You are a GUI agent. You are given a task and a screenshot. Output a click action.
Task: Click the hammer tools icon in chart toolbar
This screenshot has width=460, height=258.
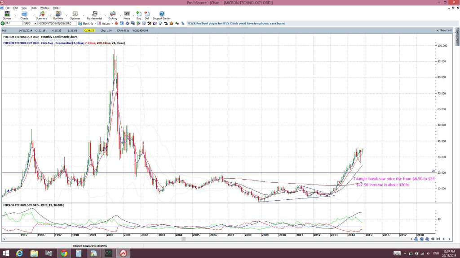click(x=149, y=23)
